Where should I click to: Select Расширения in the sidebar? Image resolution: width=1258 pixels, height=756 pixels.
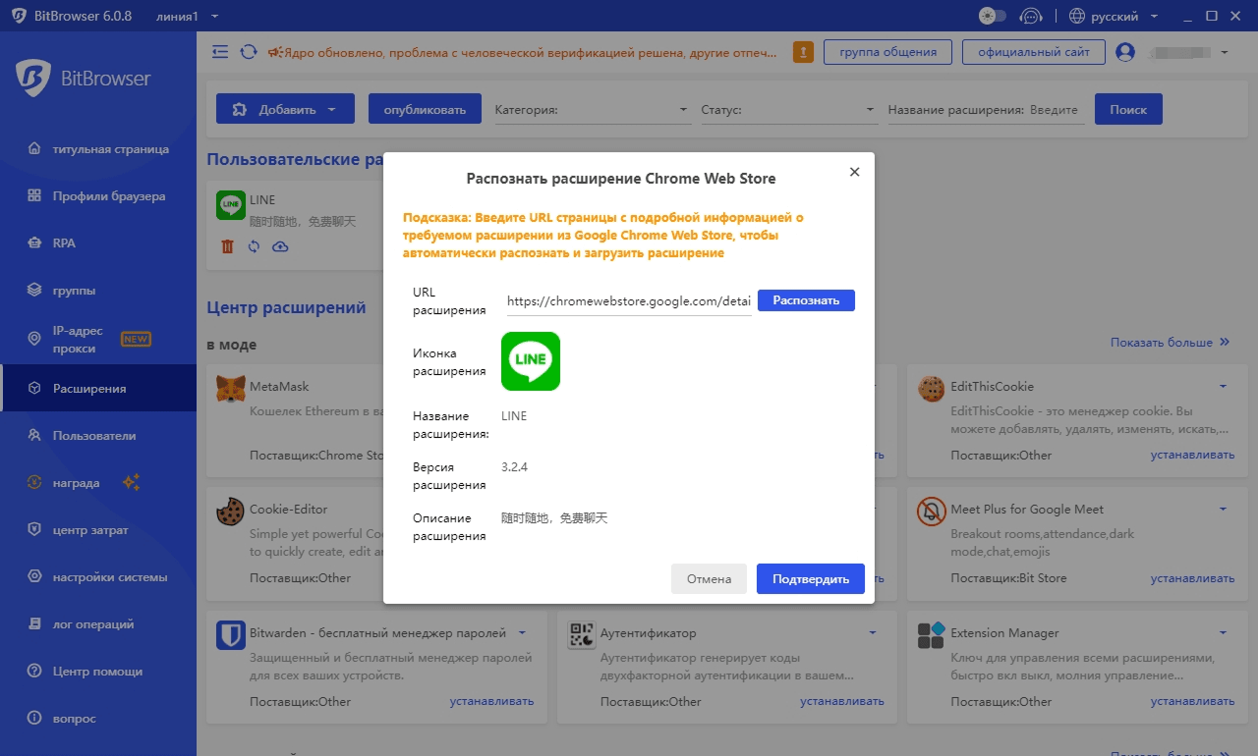pos(98,388)
